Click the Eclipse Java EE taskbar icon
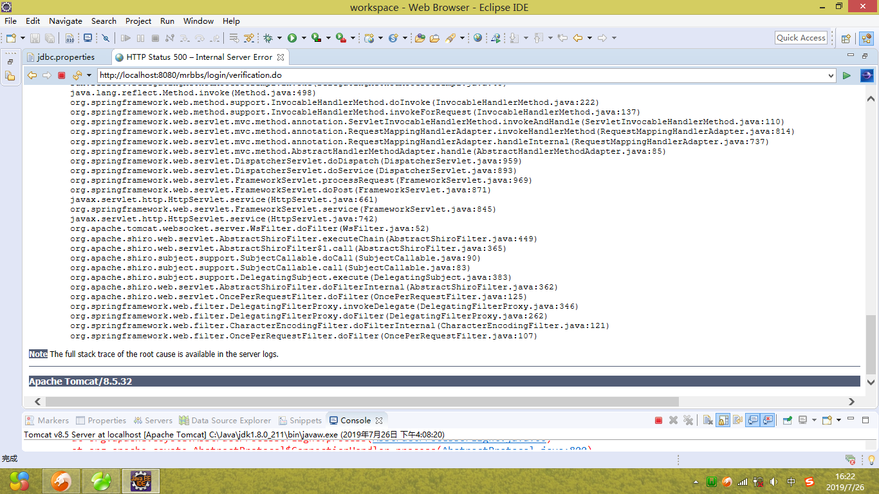Screen dimensions: 879x494 140,480
